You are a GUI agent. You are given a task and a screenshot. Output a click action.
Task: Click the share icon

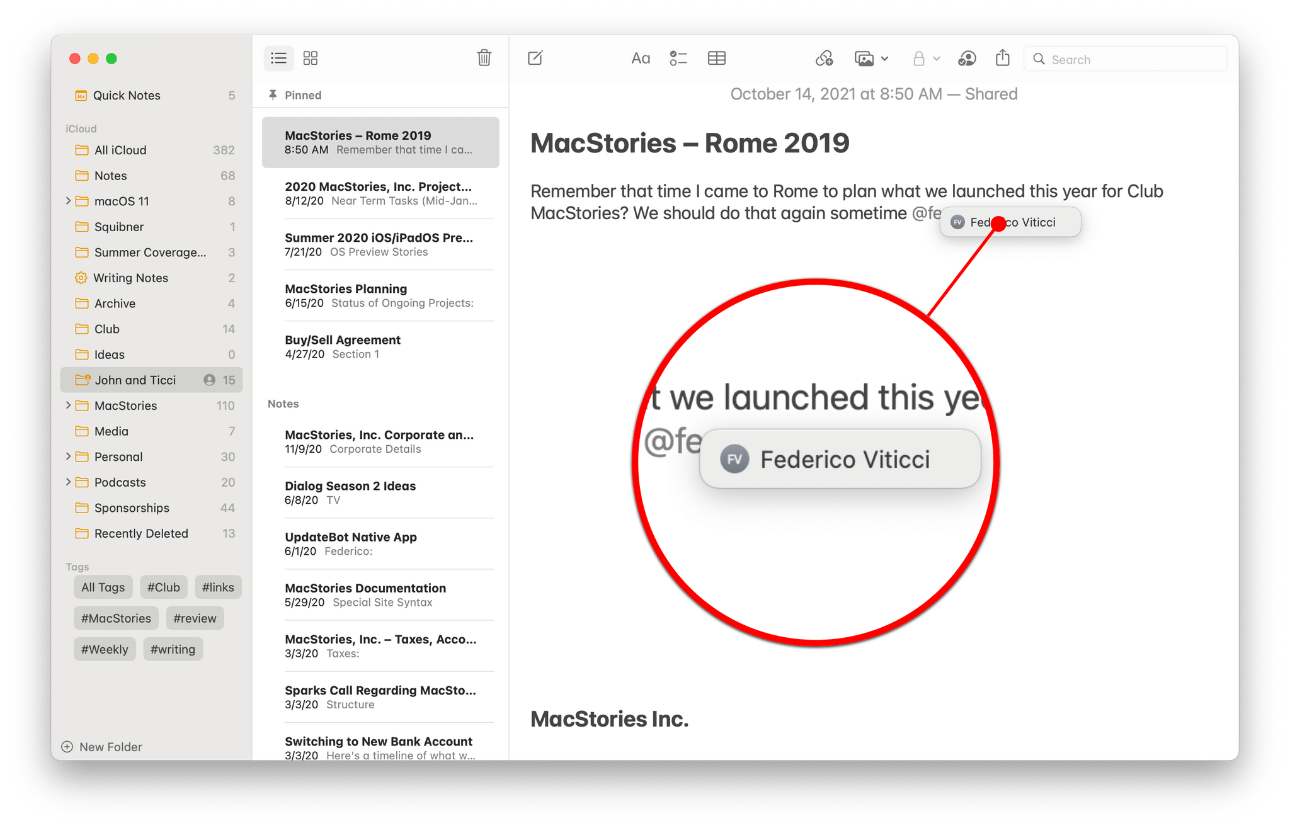point(1003,58)
